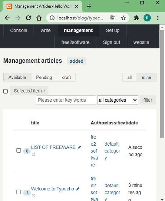Click the translate page icon in address bar

point(113,18)
